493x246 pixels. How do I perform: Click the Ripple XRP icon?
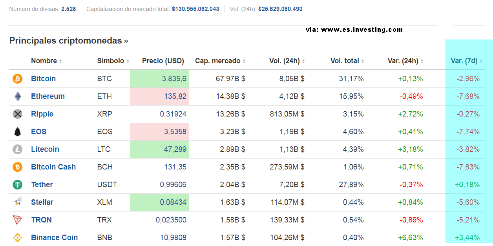18,114
